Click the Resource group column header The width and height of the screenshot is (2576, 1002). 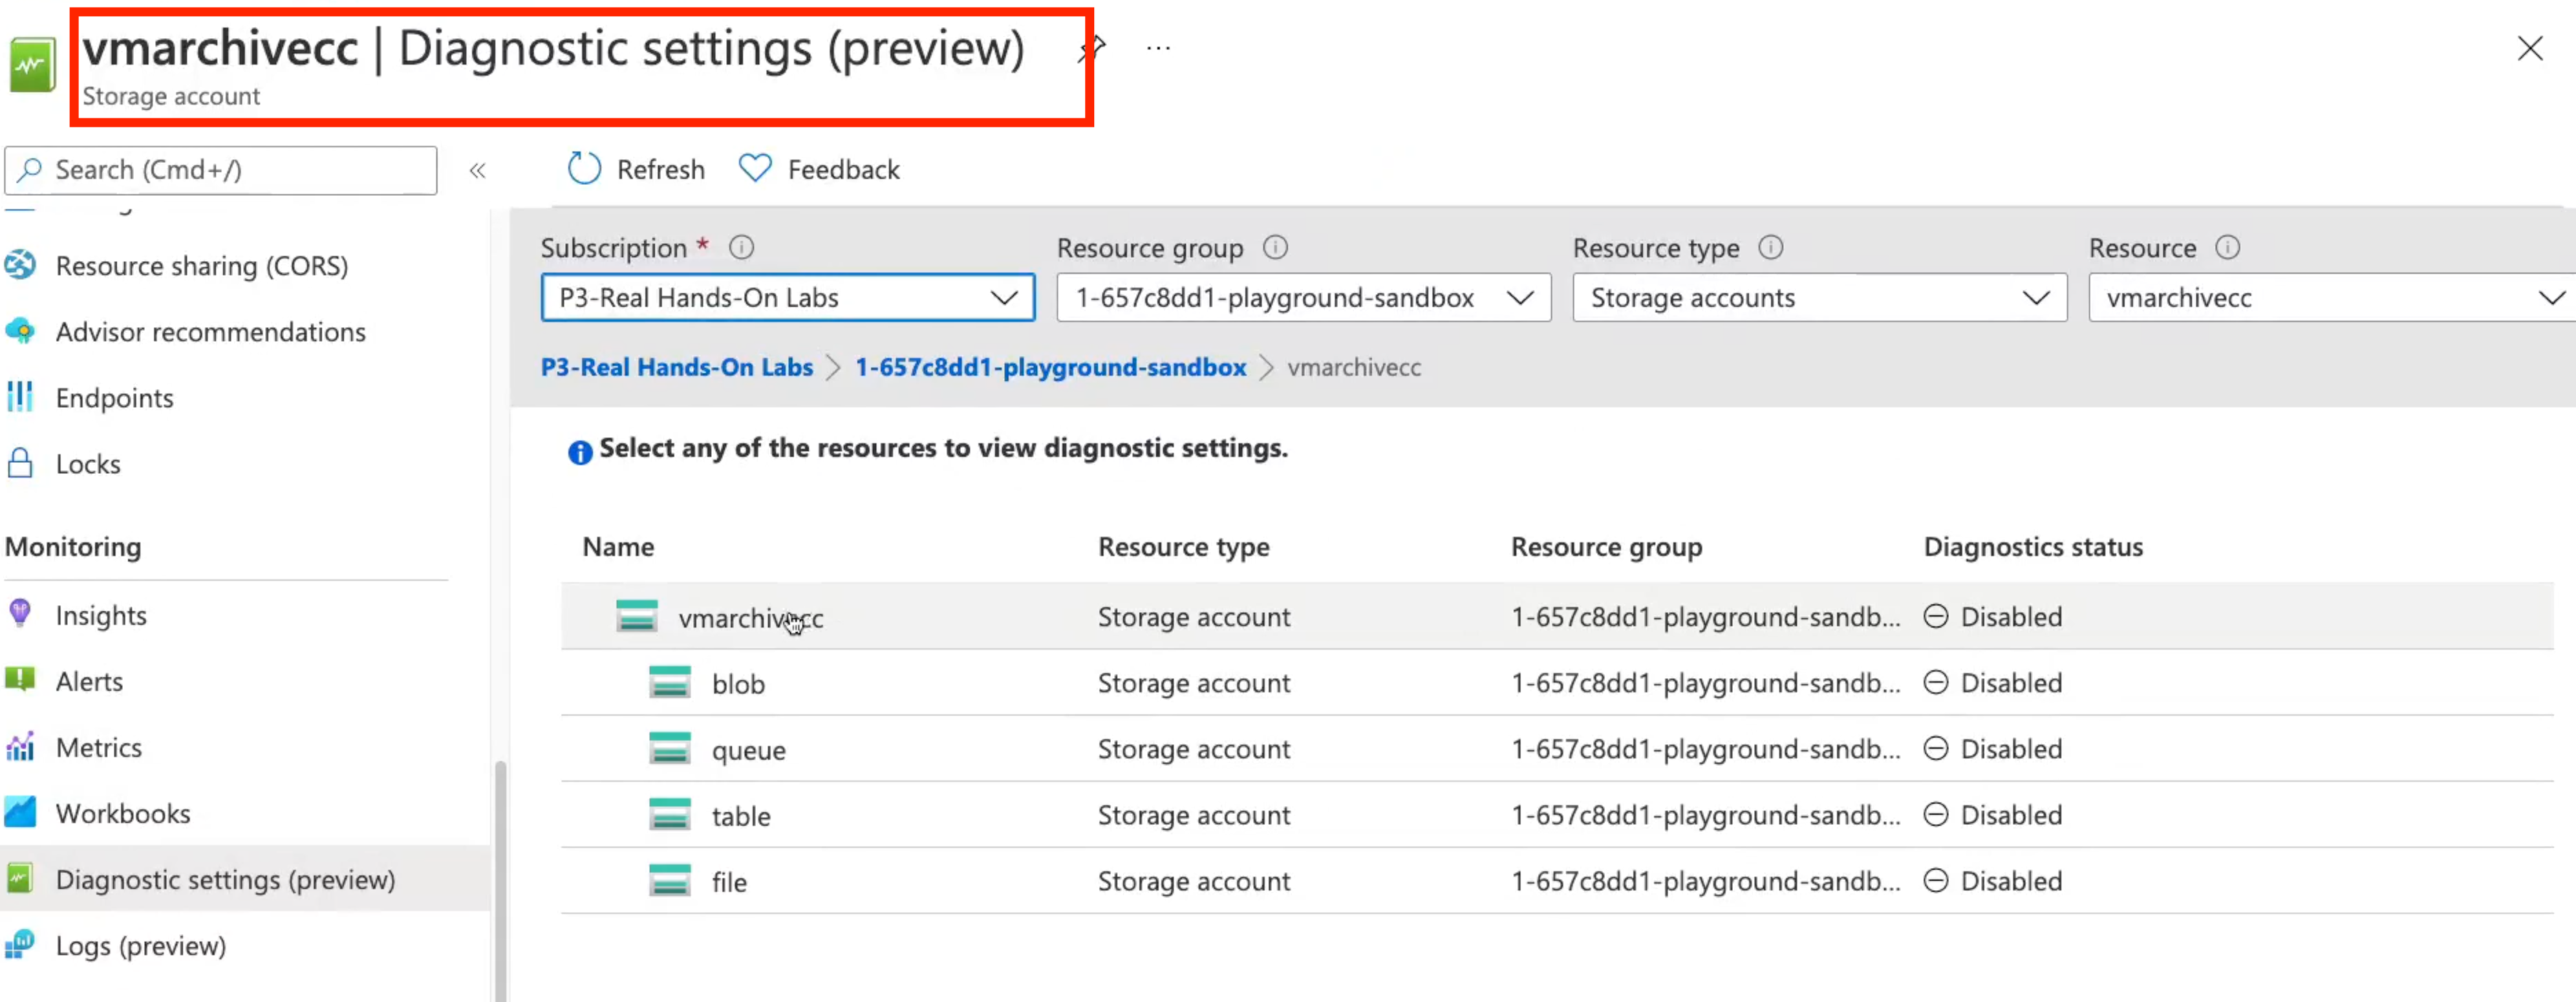1606,547
